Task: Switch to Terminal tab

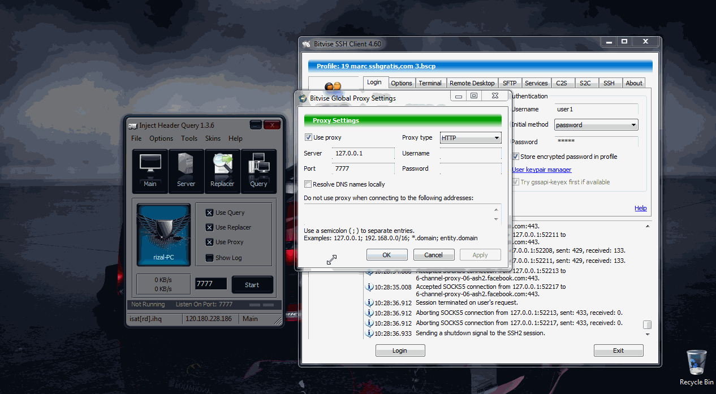Action: (x=430, y=83)
